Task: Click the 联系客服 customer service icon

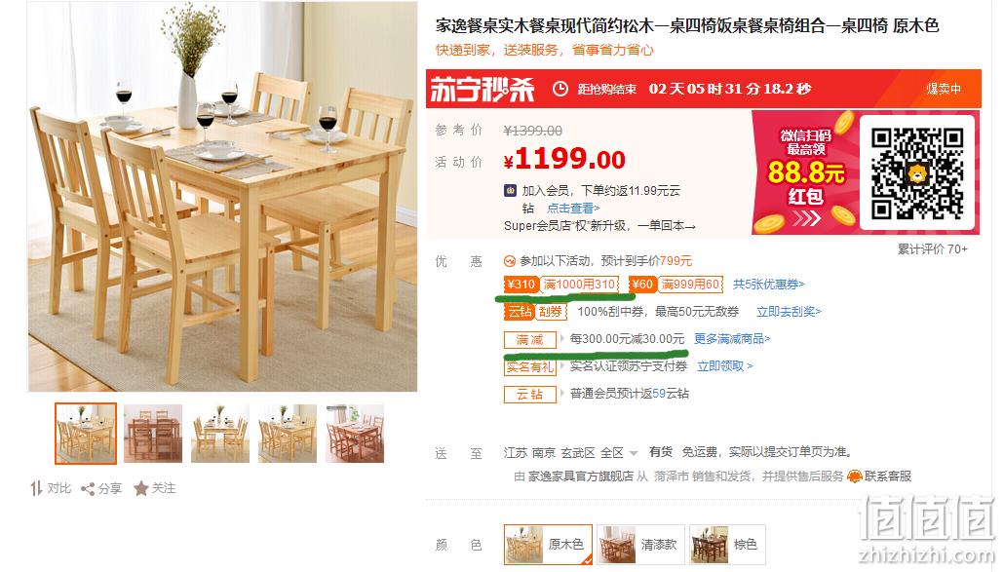Action: (x=854, y=477)
